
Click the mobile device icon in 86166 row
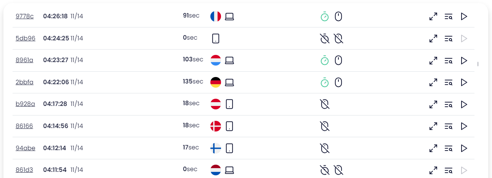[229, 126]
